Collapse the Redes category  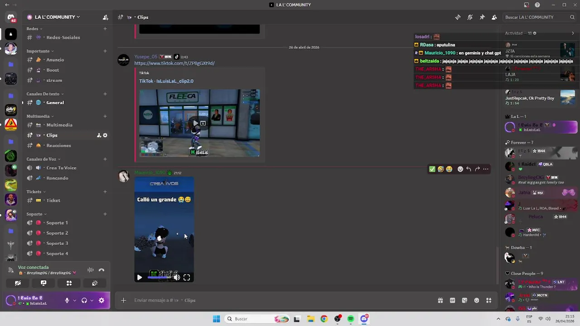pyautogui.click(x=34, y=29)
